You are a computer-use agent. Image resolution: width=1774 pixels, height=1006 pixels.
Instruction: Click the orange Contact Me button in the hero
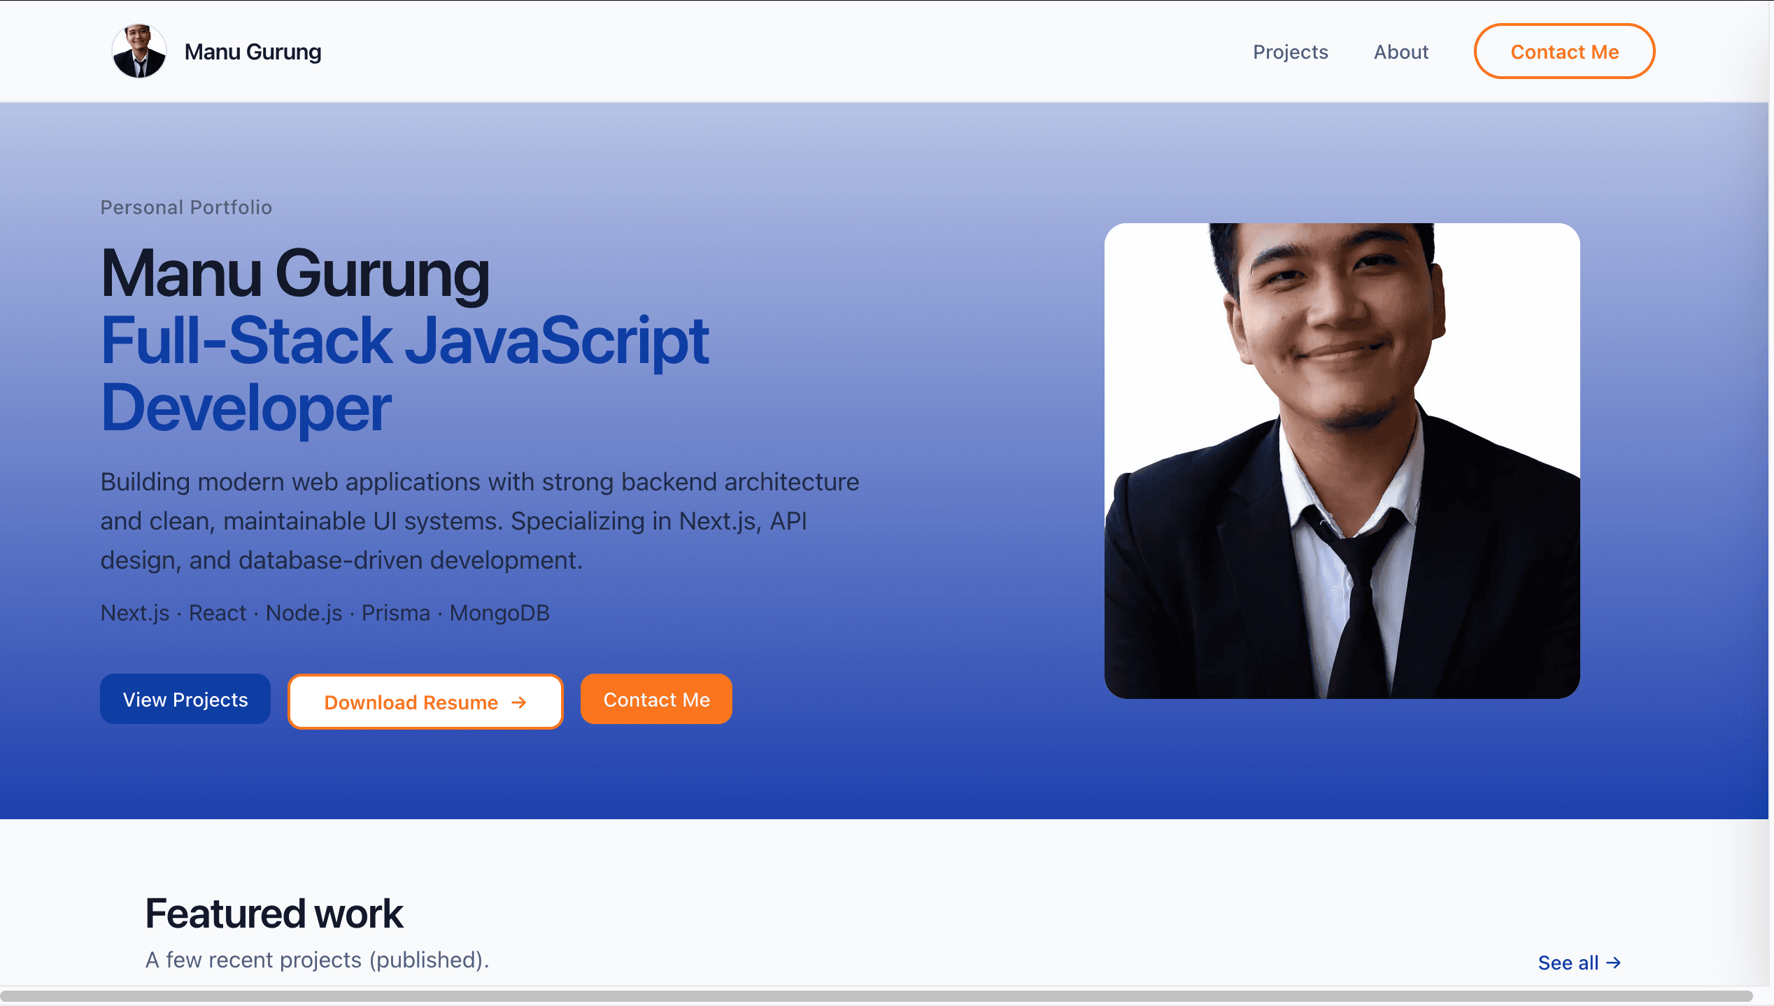tap(656, 699)
